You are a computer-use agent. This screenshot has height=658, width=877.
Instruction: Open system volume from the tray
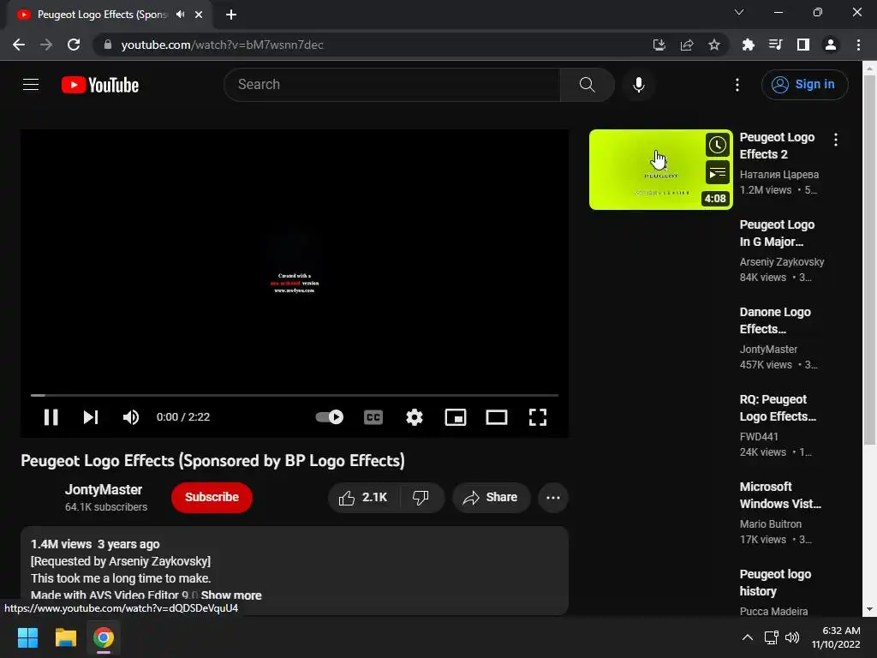tap(792, 637)
